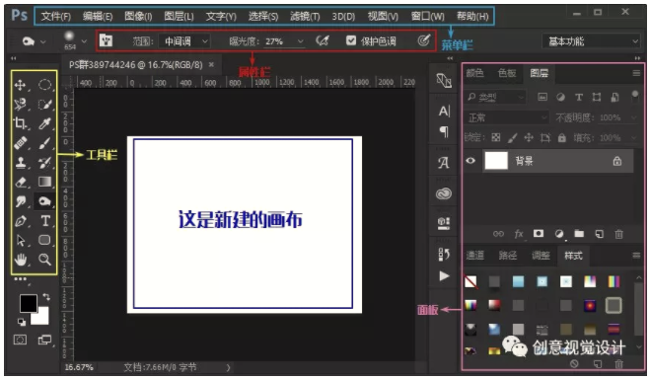Select the Healing Brush tool
This screenshot has height=380, width=650.
(20, 143)
